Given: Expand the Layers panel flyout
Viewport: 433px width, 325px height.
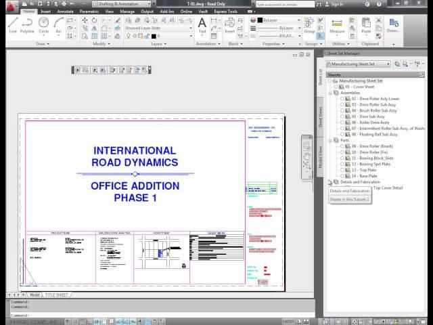Looking at the screenshot, I should click(x=159, y=43).
